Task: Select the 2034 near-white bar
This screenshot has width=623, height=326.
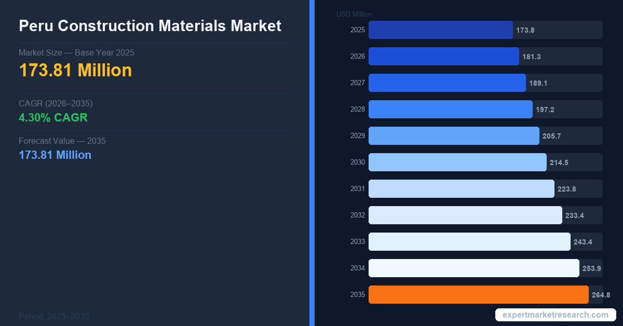Action: [x=473, y=268]
